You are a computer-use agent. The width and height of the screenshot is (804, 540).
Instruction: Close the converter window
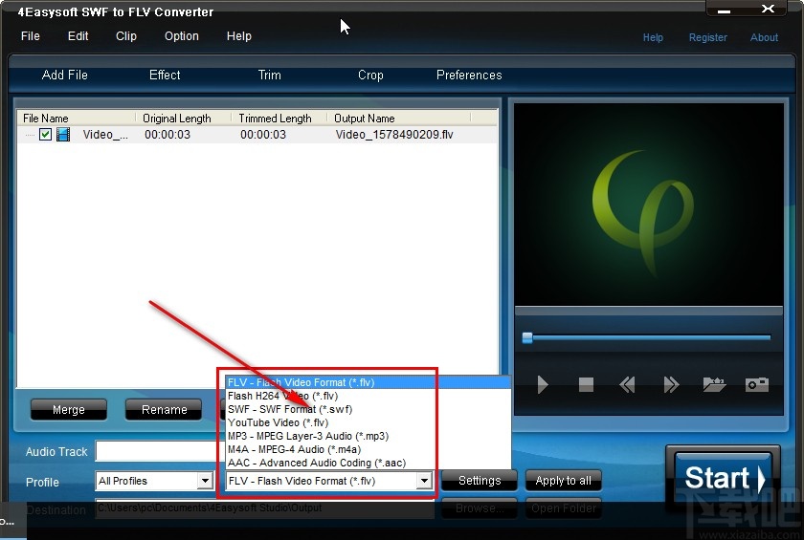(768, 9)
